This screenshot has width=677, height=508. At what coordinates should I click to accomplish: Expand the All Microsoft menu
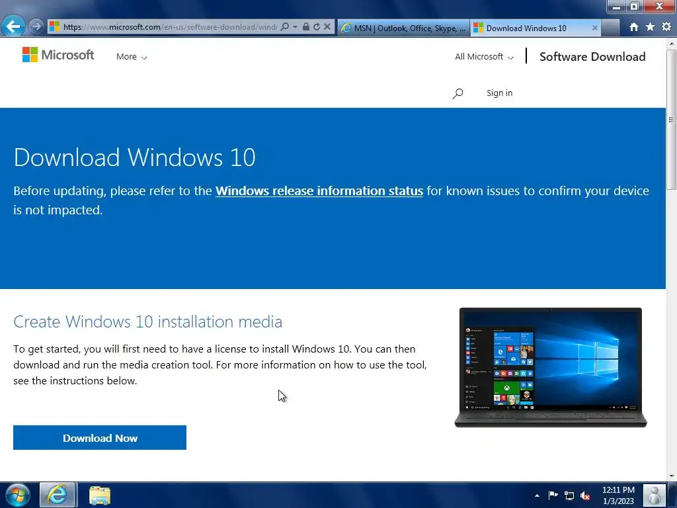484,57
